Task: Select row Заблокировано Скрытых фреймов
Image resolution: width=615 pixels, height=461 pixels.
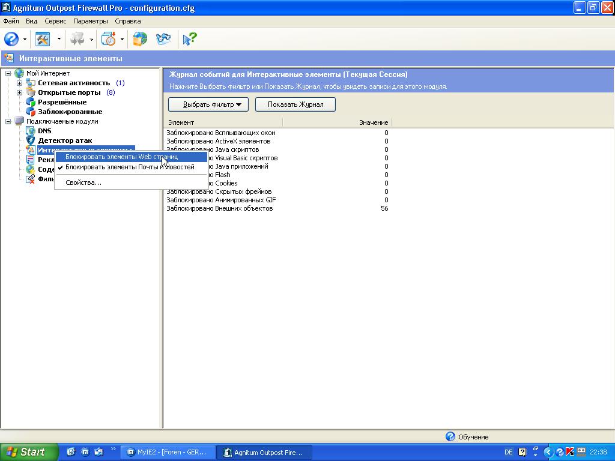Action: click(x=277, y=191)
